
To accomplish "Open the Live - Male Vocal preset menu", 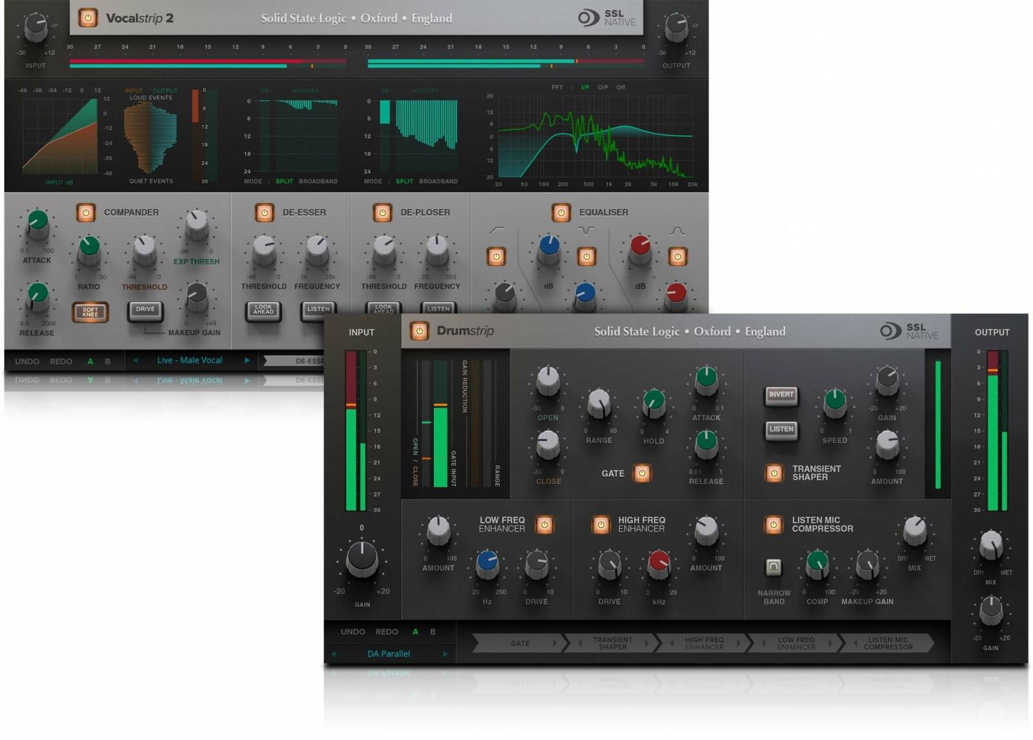I will [190, 360].
